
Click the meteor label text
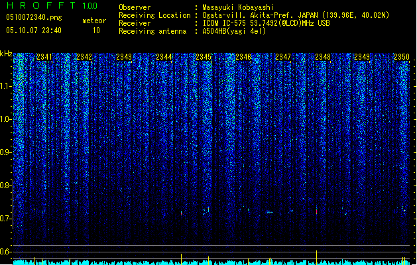[x=94, y=21]
